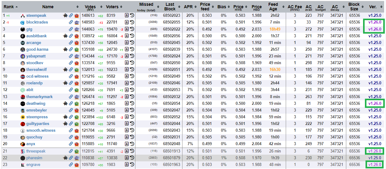Click the chain link icon for blocktrades
This screenshot has width=386, height=169.
[x=71, y=22]
